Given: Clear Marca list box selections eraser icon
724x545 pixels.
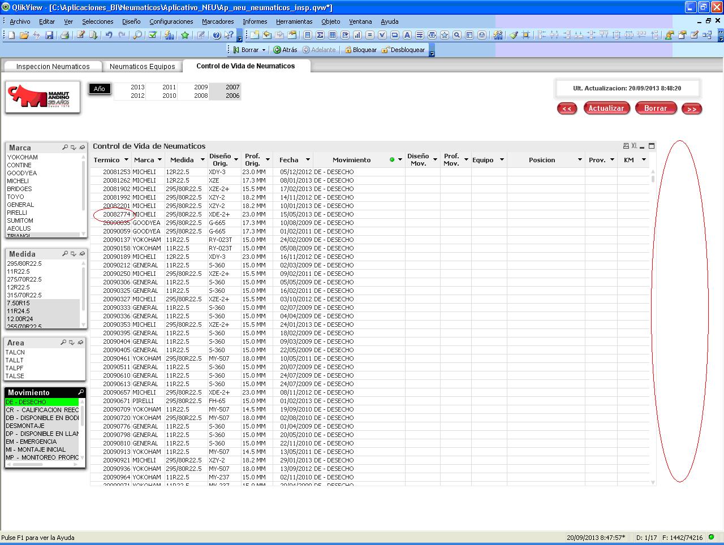Looking at the screenshot, I should point(81,148).
